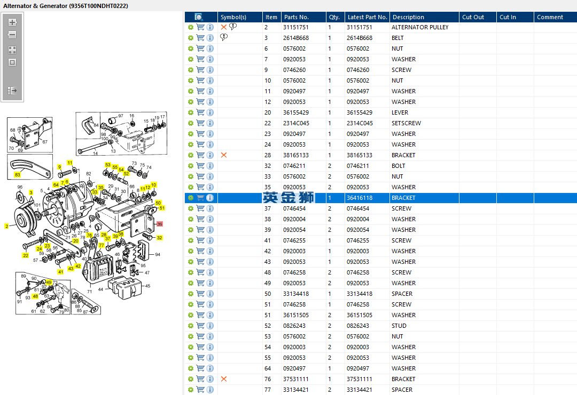Screen dimensions: 577x395
Task: Select part number 37531111 in Parts No. column
Action: [x=295, y=379]
